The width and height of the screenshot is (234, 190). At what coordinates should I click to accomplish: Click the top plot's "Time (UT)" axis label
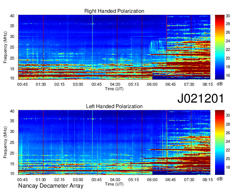[114, 89]
